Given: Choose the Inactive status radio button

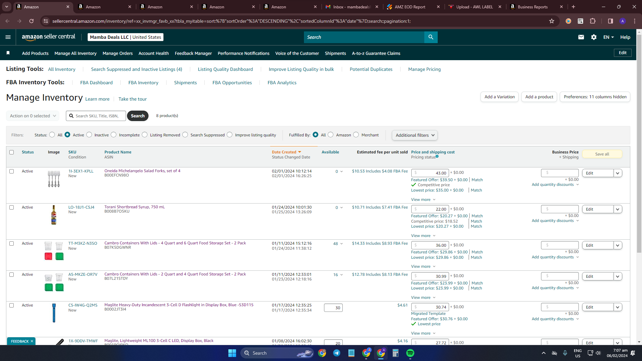Looking at the screenshot, I should point(89,135).
